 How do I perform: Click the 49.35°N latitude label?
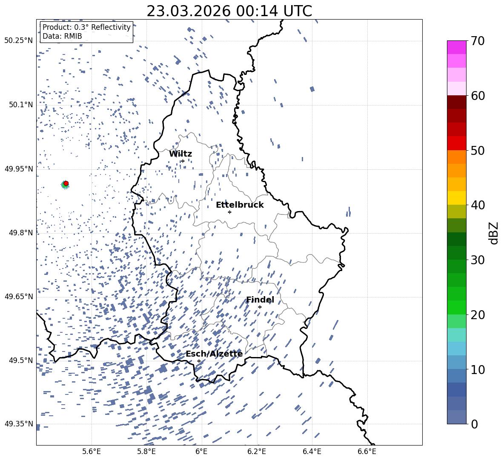click(19, 424)
